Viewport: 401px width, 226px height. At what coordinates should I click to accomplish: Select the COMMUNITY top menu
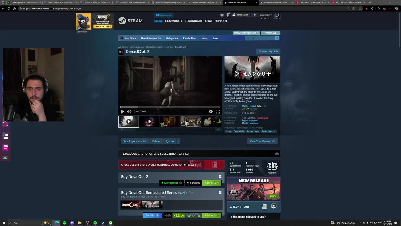[x=174, y=21]
